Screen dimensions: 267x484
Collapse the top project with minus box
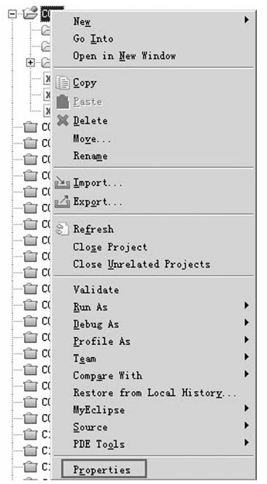[x=12, y=14]
